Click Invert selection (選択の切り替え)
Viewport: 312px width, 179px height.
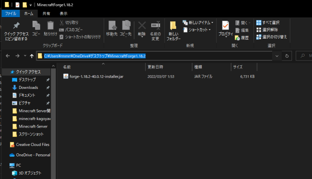[x=271, y=37]
